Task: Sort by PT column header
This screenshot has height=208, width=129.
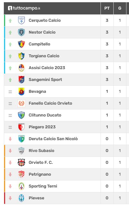Action: 107,8
